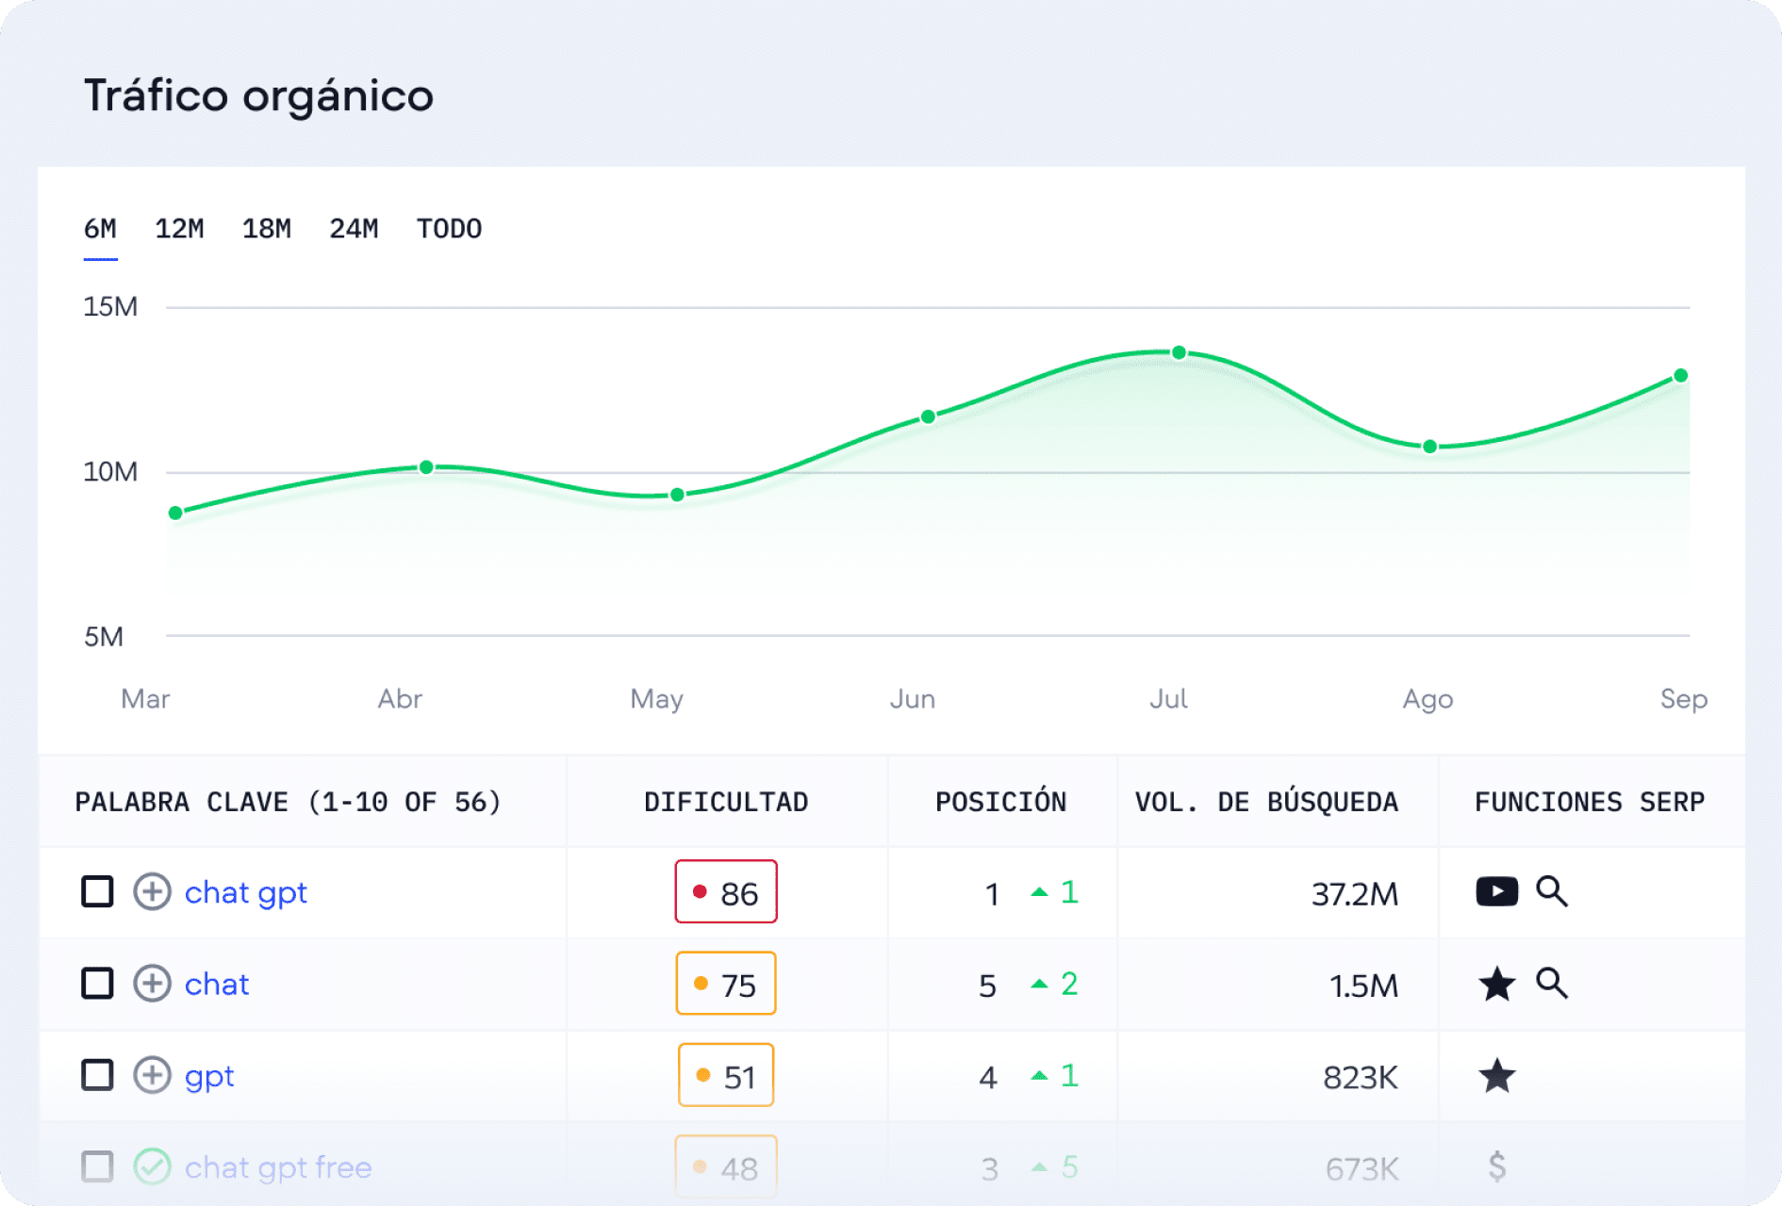Open the chat keyword link
Image resolution: width=1782 pixels, height=1206 pixels.
tap(217, 985)
